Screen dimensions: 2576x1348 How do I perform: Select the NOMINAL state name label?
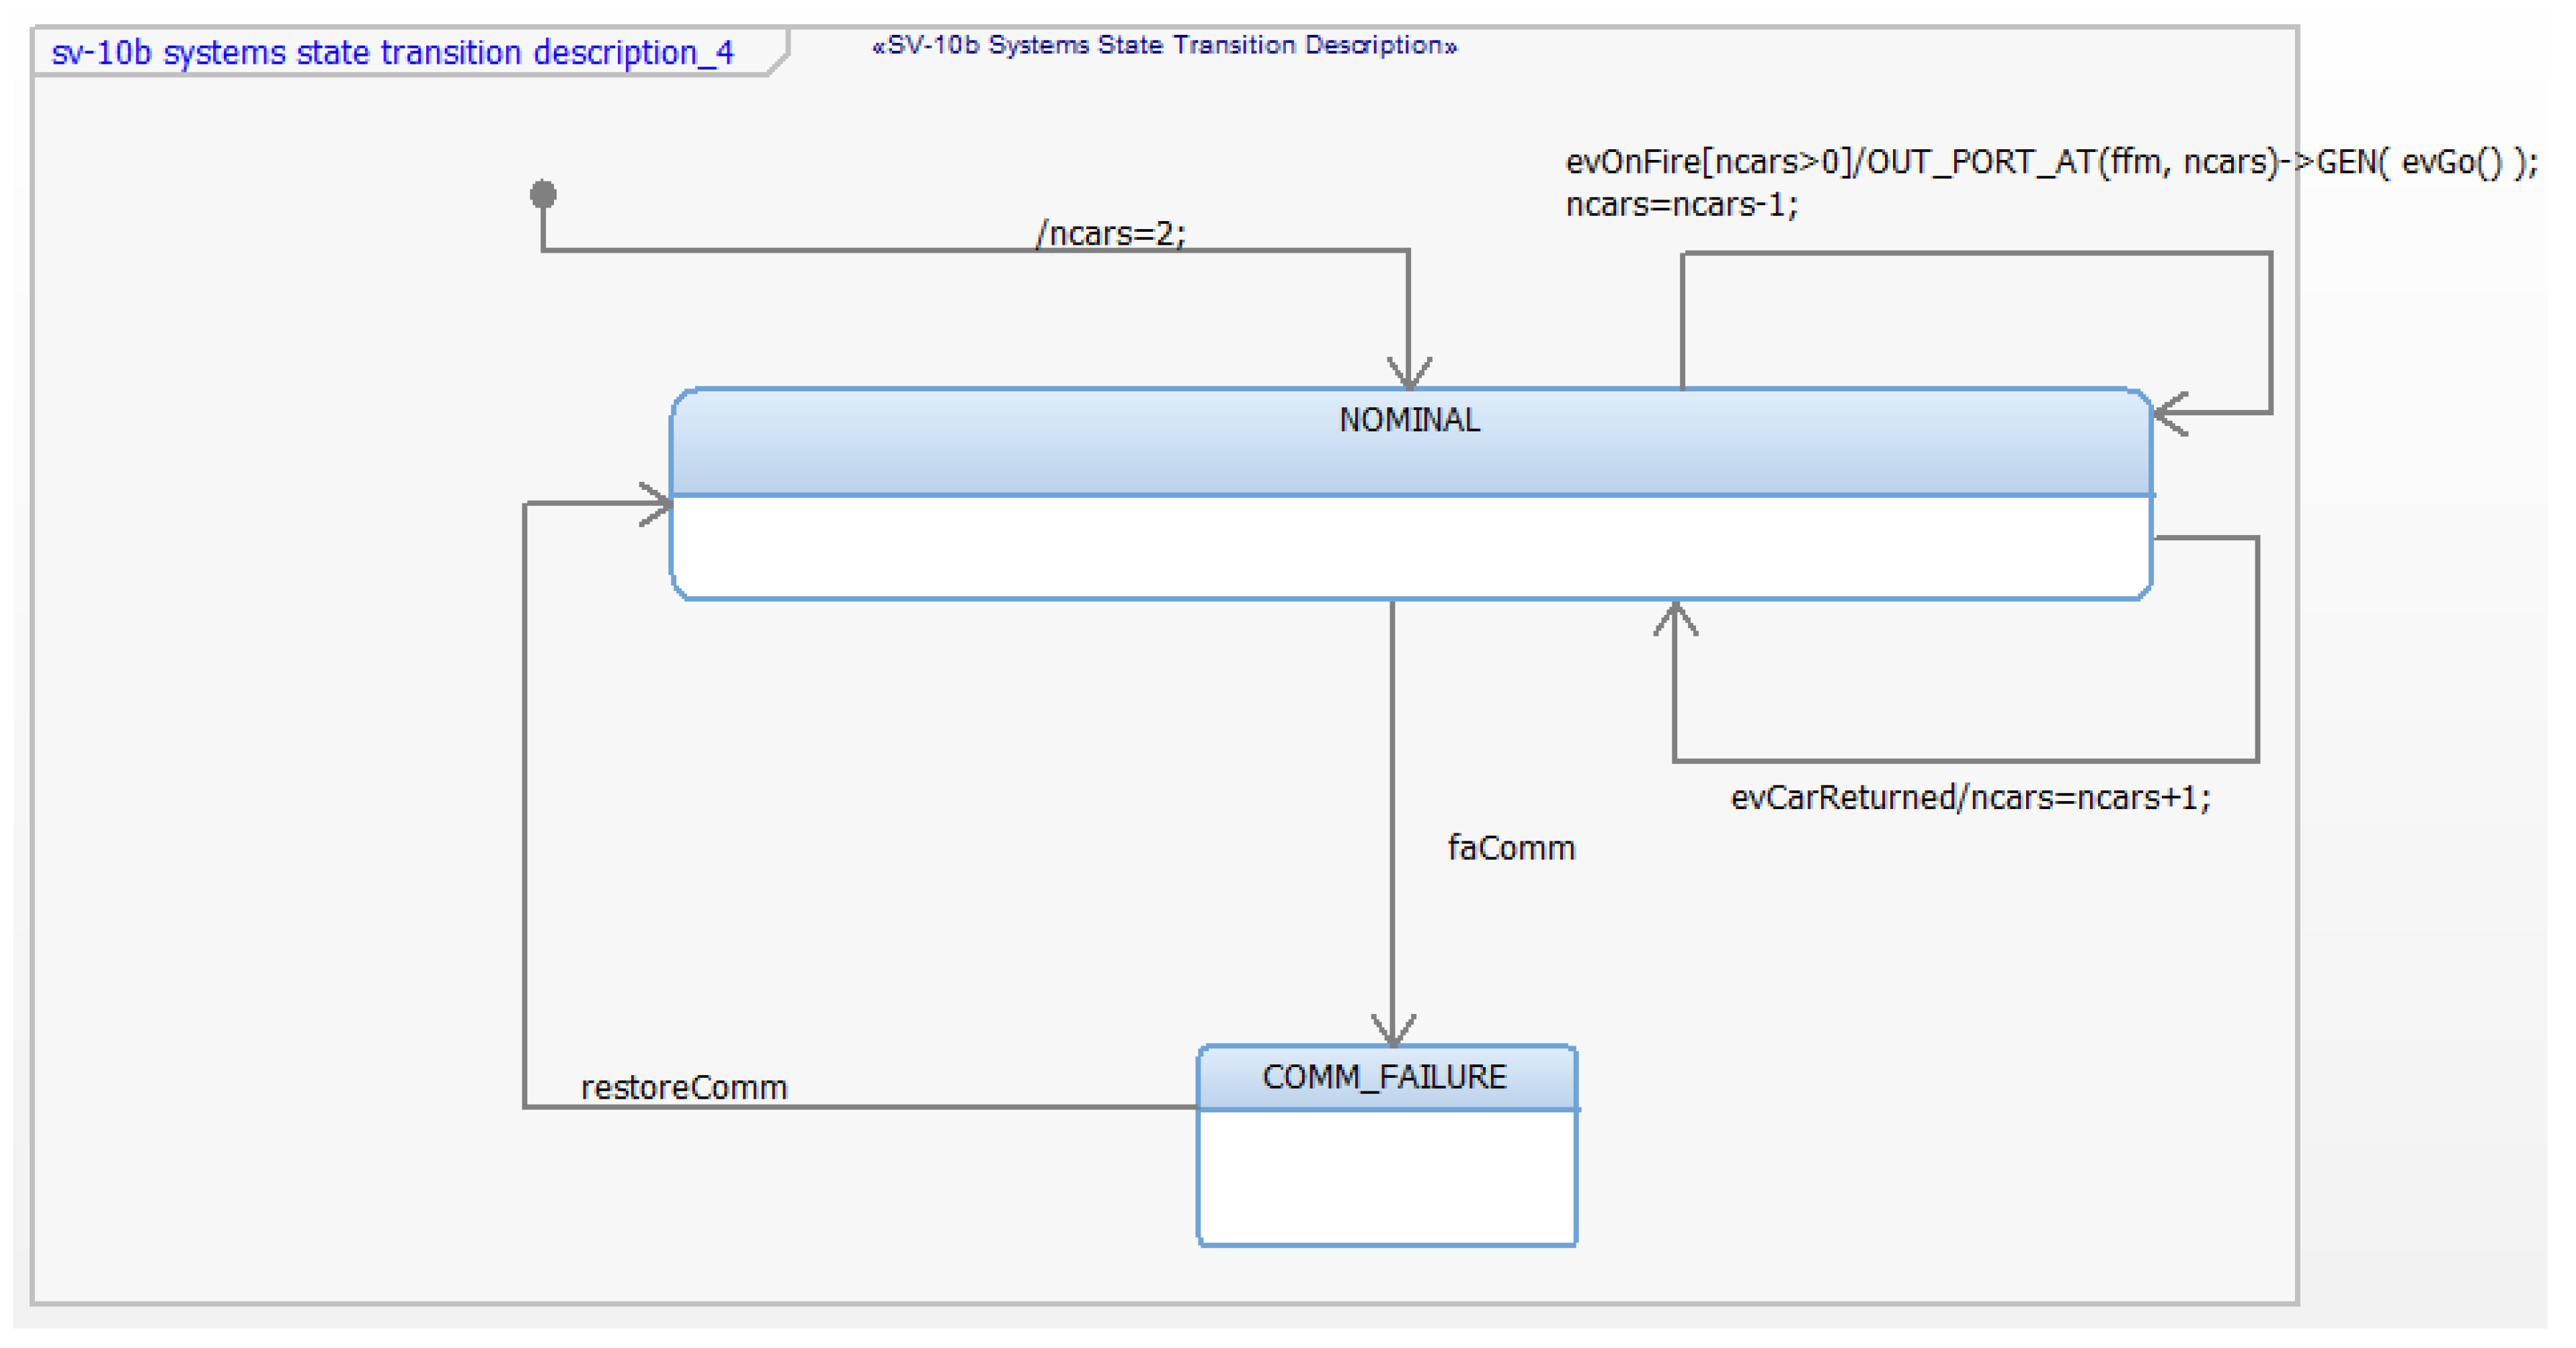(x=1409, y=421)
